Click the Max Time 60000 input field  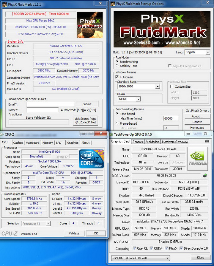[171, 118]
